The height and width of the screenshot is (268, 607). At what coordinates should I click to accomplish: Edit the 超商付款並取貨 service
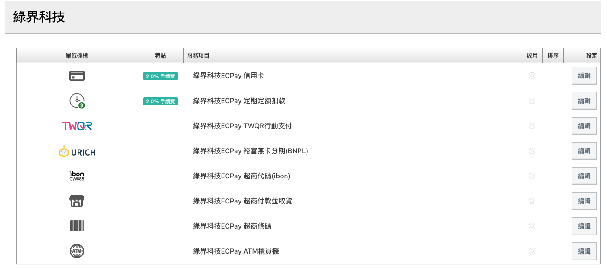tap(584, 201)
